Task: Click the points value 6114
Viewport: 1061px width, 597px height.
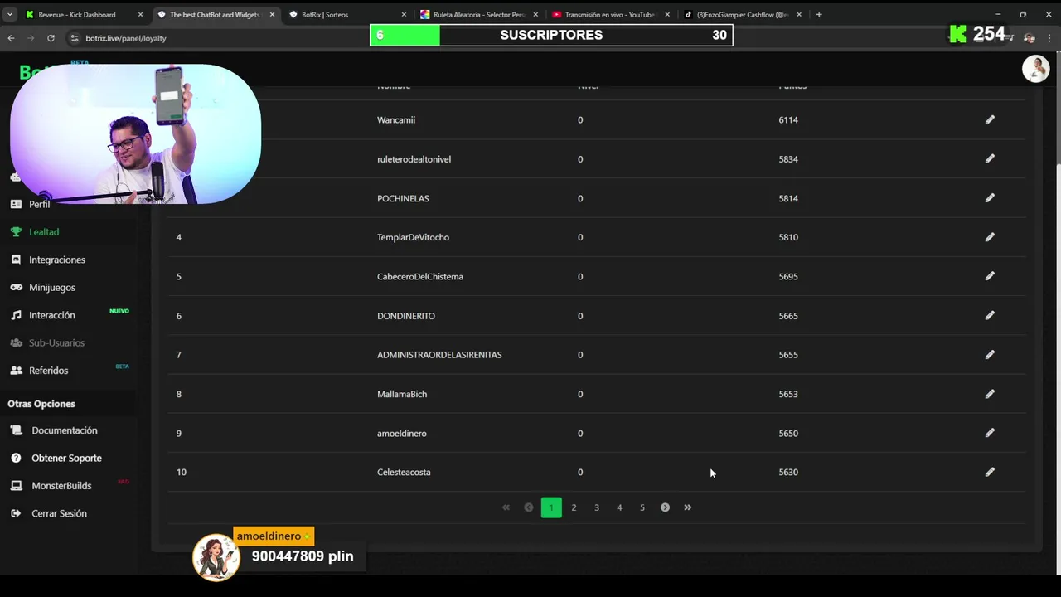Action: point(788,119)
